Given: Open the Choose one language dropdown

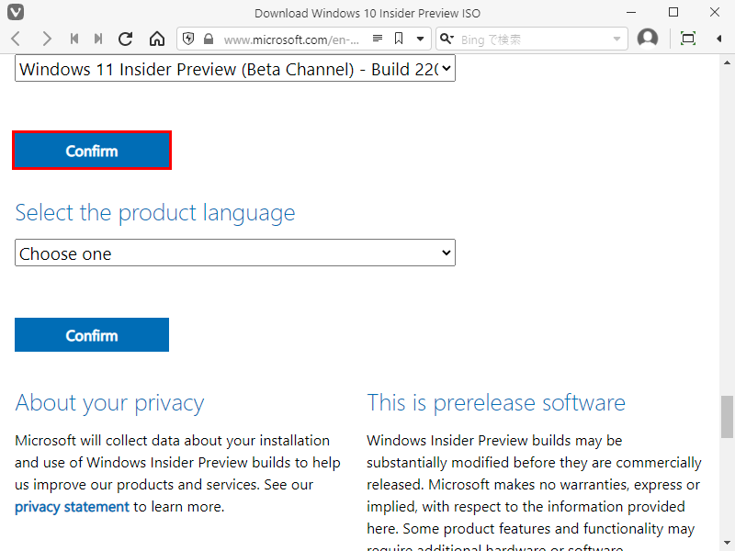Looking at the screenshot, I should pyautogui.click(x=235, y=253).
